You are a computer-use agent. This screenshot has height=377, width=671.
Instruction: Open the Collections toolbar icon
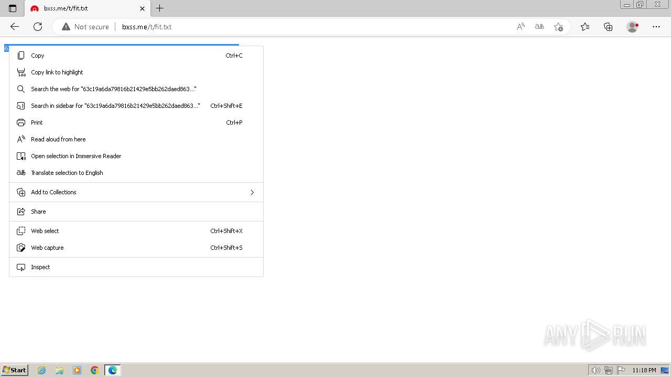click(608, 27)
